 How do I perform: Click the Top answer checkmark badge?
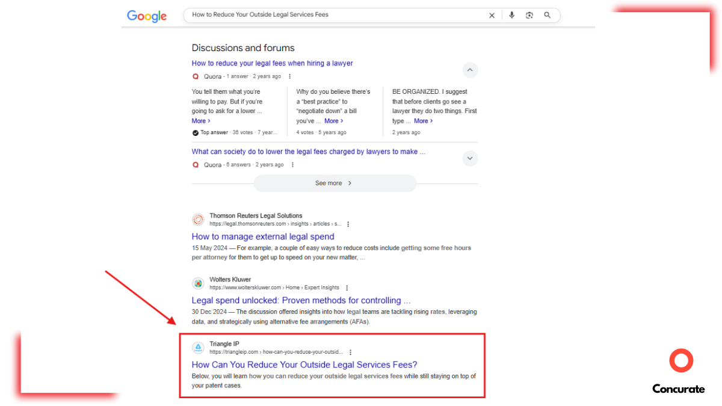[x=196, y=132]
